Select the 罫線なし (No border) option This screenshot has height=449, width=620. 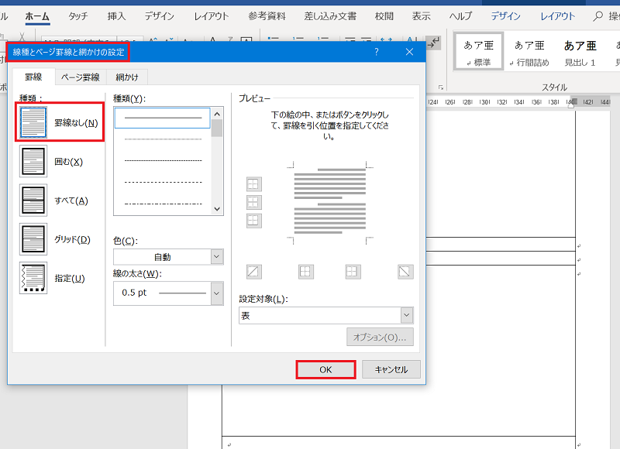click(33, 120)
